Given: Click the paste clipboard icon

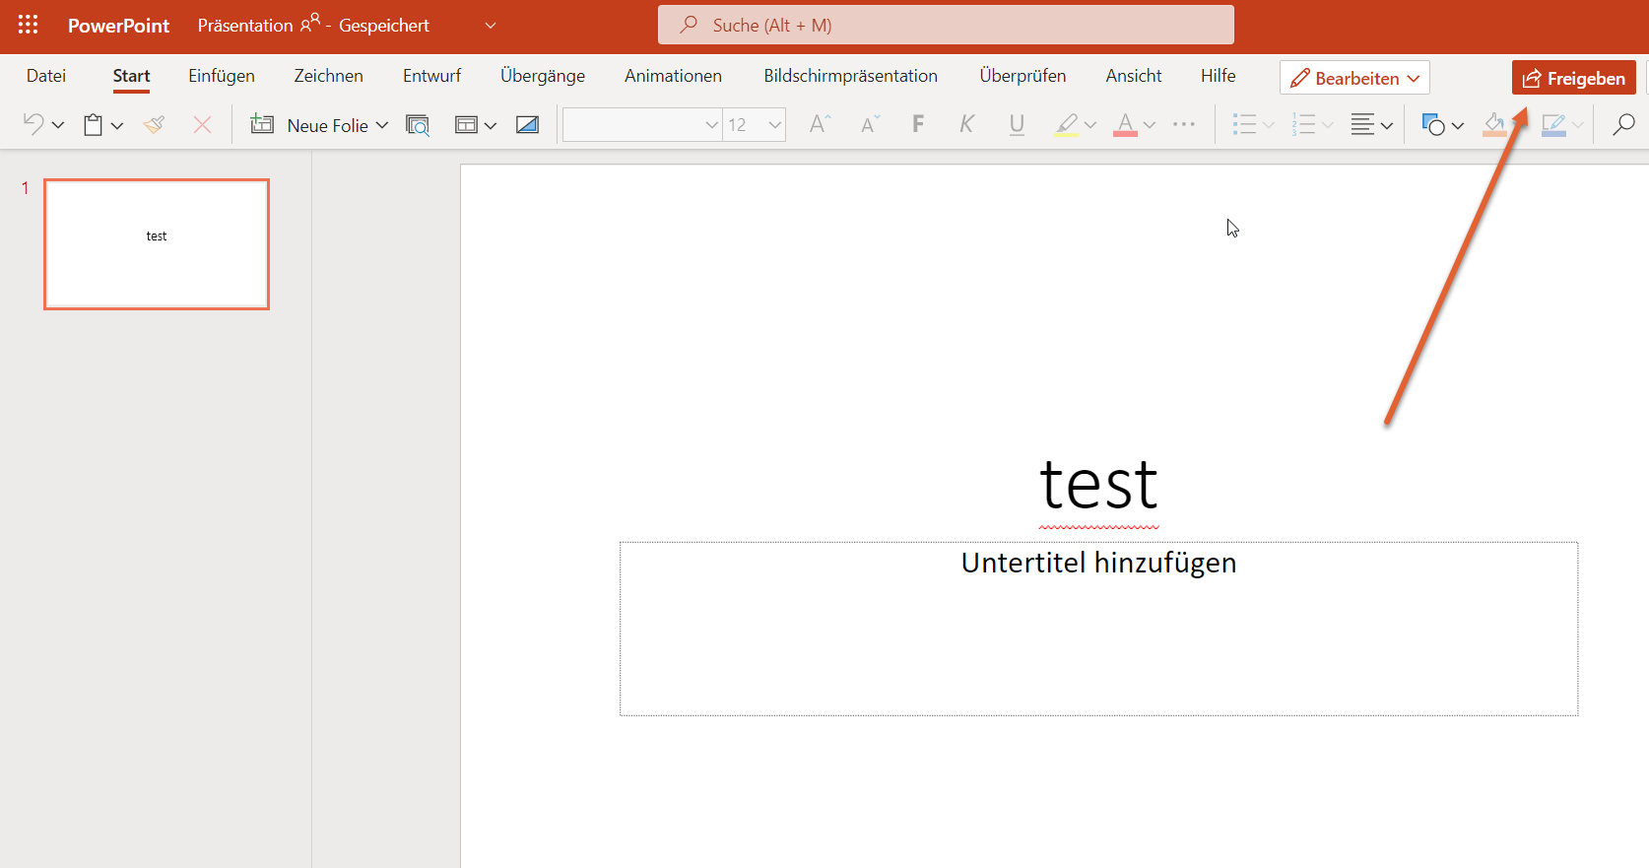Looking at the screenshot, I should (94, 125).
